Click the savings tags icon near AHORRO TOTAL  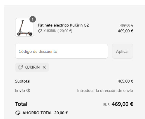pyautogui.click(x=18, y=113)
